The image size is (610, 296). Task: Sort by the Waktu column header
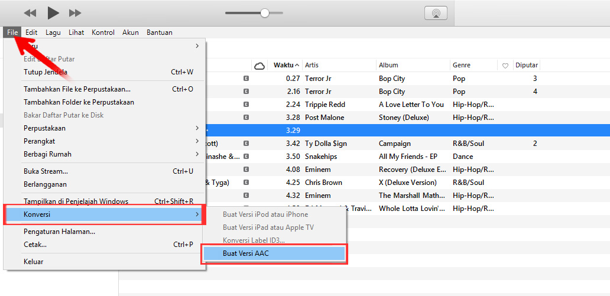click(286, 65)
